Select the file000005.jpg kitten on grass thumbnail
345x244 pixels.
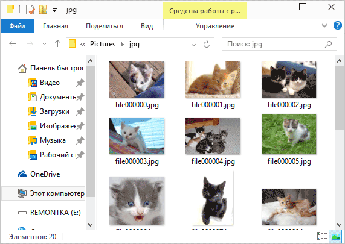click(289, 134)
